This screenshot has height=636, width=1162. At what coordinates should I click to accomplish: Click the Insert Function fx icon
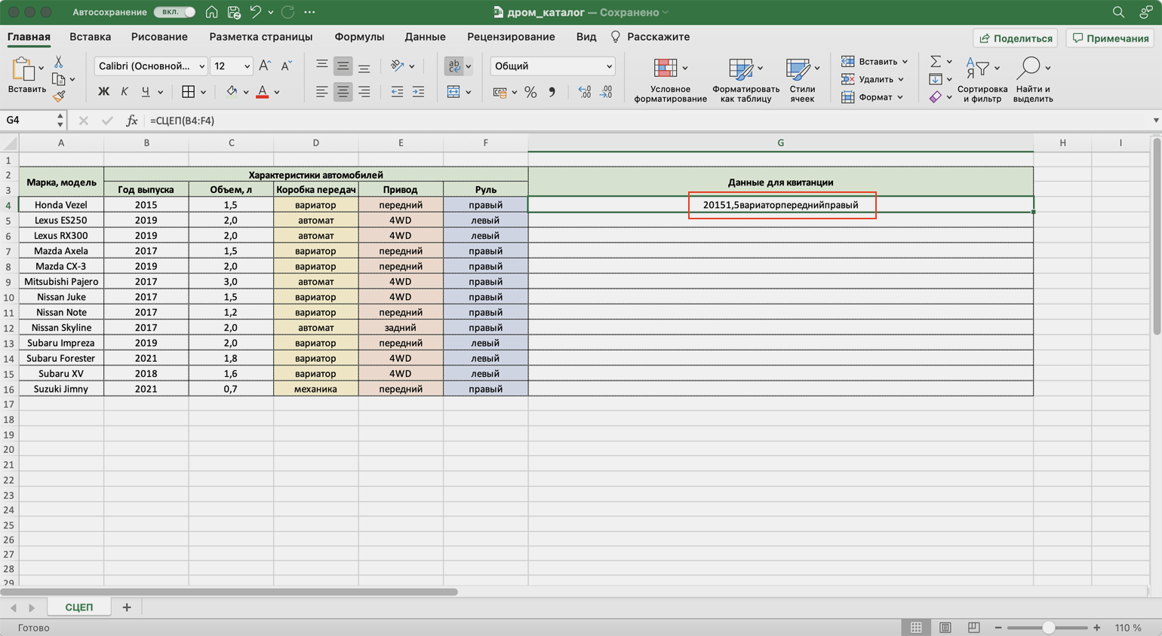tap(131, 121)
